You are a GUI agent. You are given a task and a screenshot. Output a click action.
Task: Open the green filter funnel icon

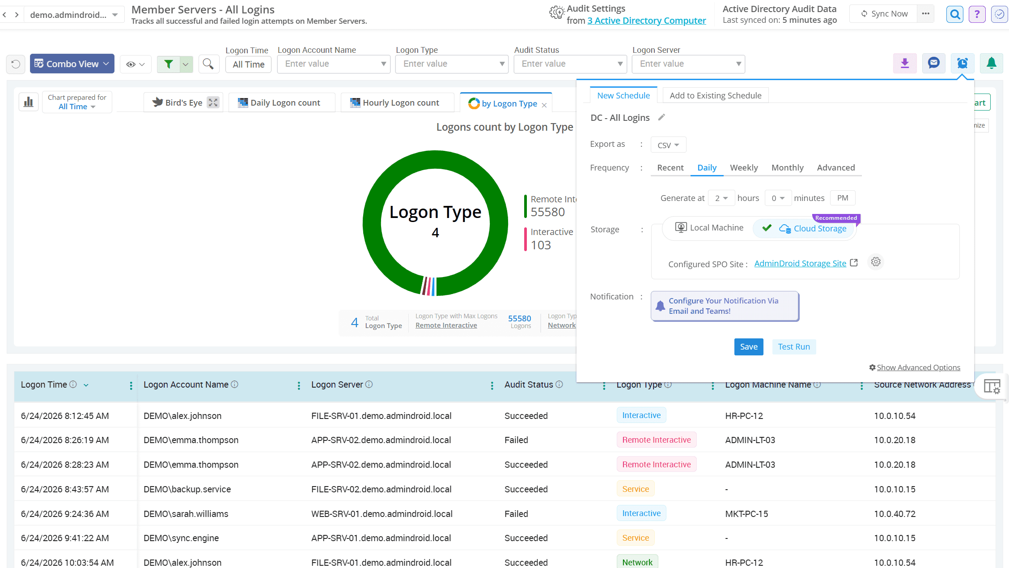click(169, 64)
